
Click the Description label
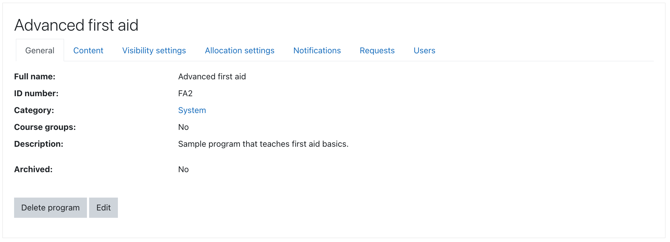(x=39, y=144)
